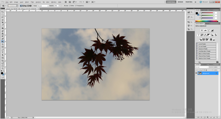
Task: Switch to the Design workspace
Action: pyautogui.click(x=180, y=2)
